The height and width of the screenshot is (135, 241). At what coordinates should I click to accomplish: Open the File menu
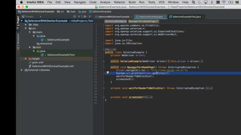point(49,2)
